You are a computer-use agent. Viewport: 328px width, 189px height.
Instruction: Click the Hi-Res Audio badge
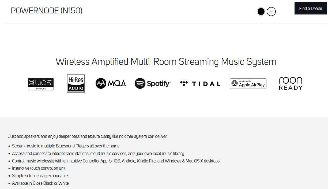76,83
